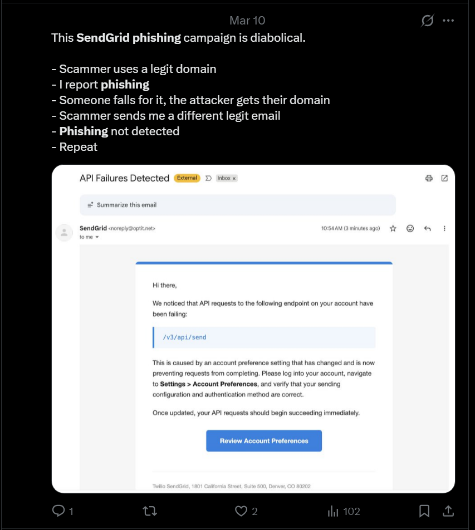Retweet the SendGrid phishing post
This screenshot has height=530, width=475.
click(x=150, y=511)
